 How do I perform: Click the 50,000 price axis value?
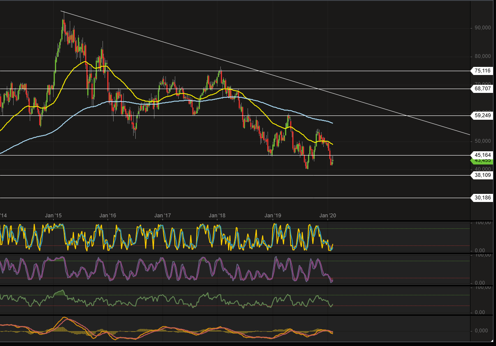tap(482, 141)
